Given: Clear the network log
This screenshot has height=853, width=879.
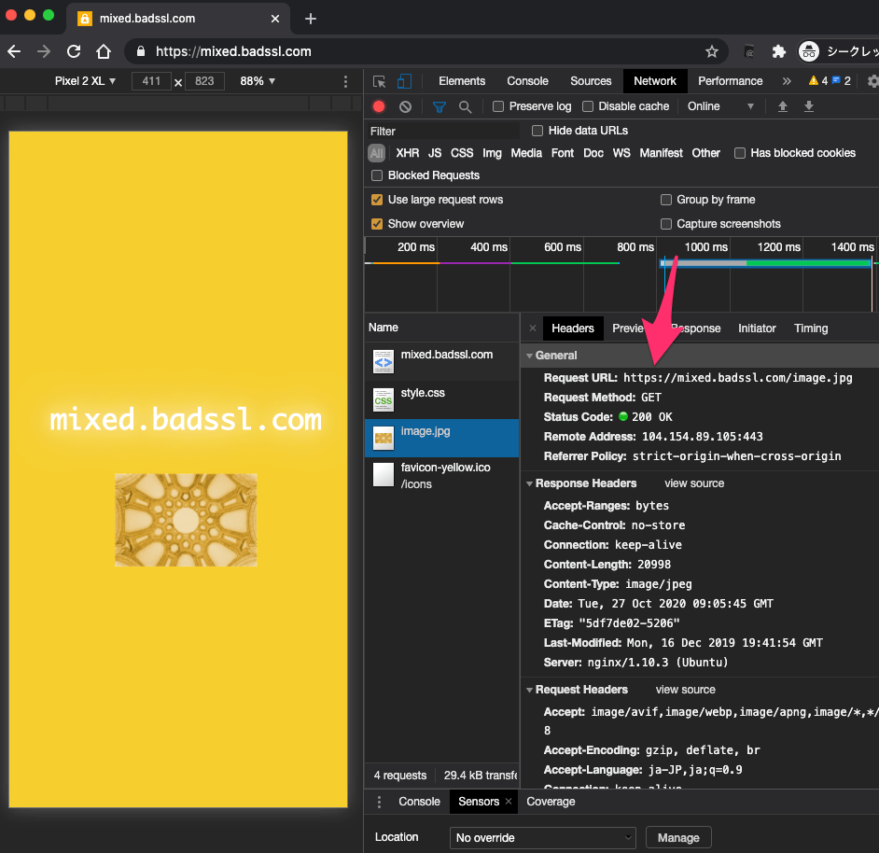Looking at the screenshot, I should [x=405, y=106].
